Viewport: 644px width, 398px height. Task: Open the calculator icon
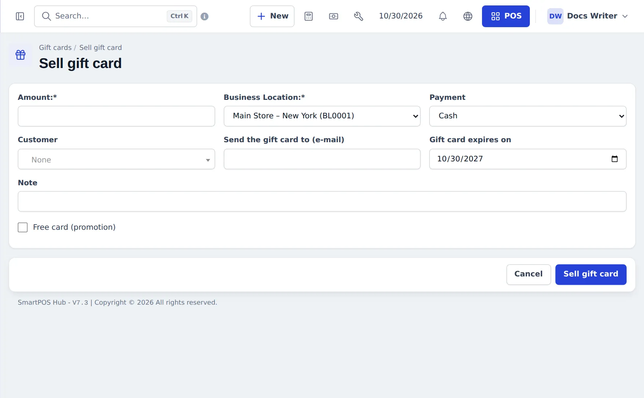coord(308,16)
